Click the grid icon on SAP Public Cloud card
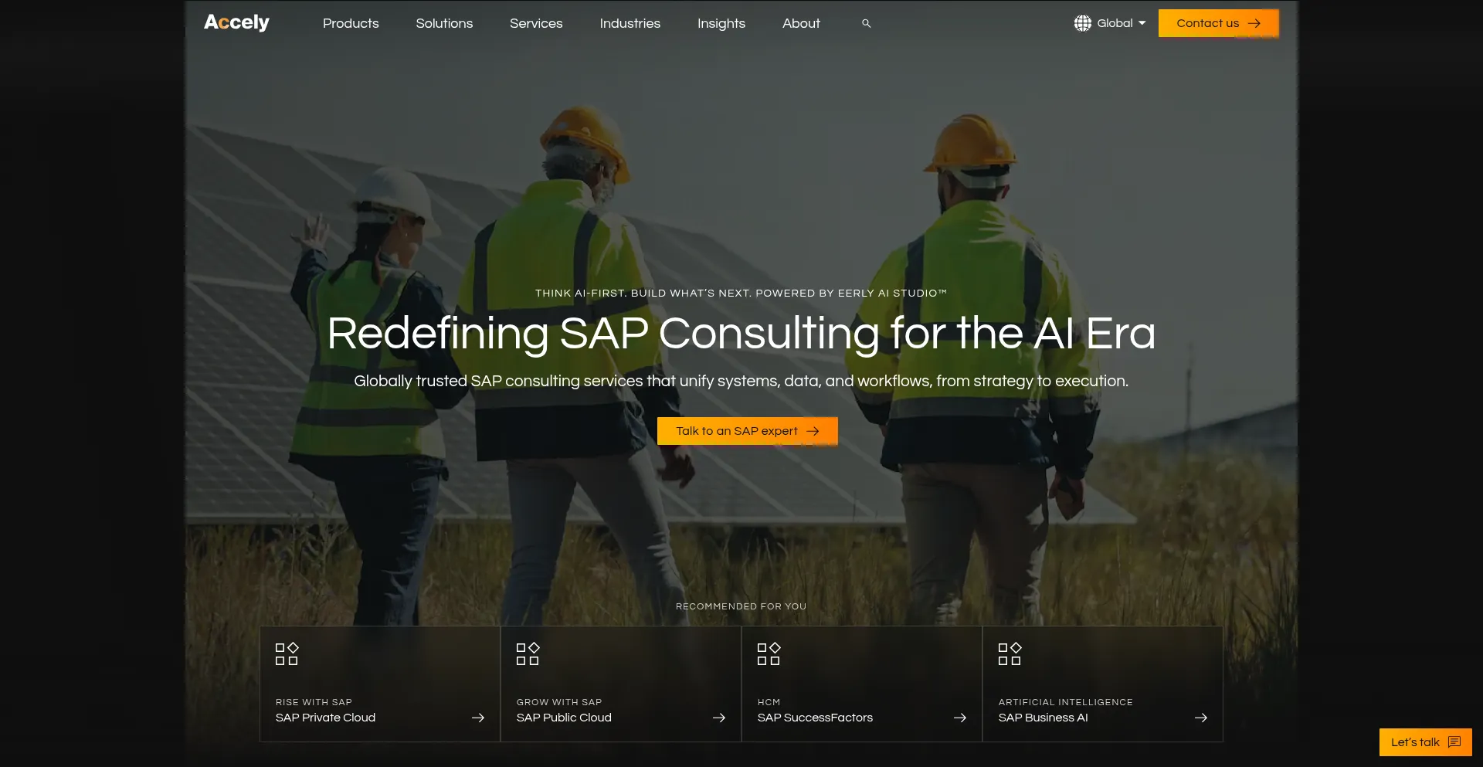The image size is (1483, 767). coord(528,654)
